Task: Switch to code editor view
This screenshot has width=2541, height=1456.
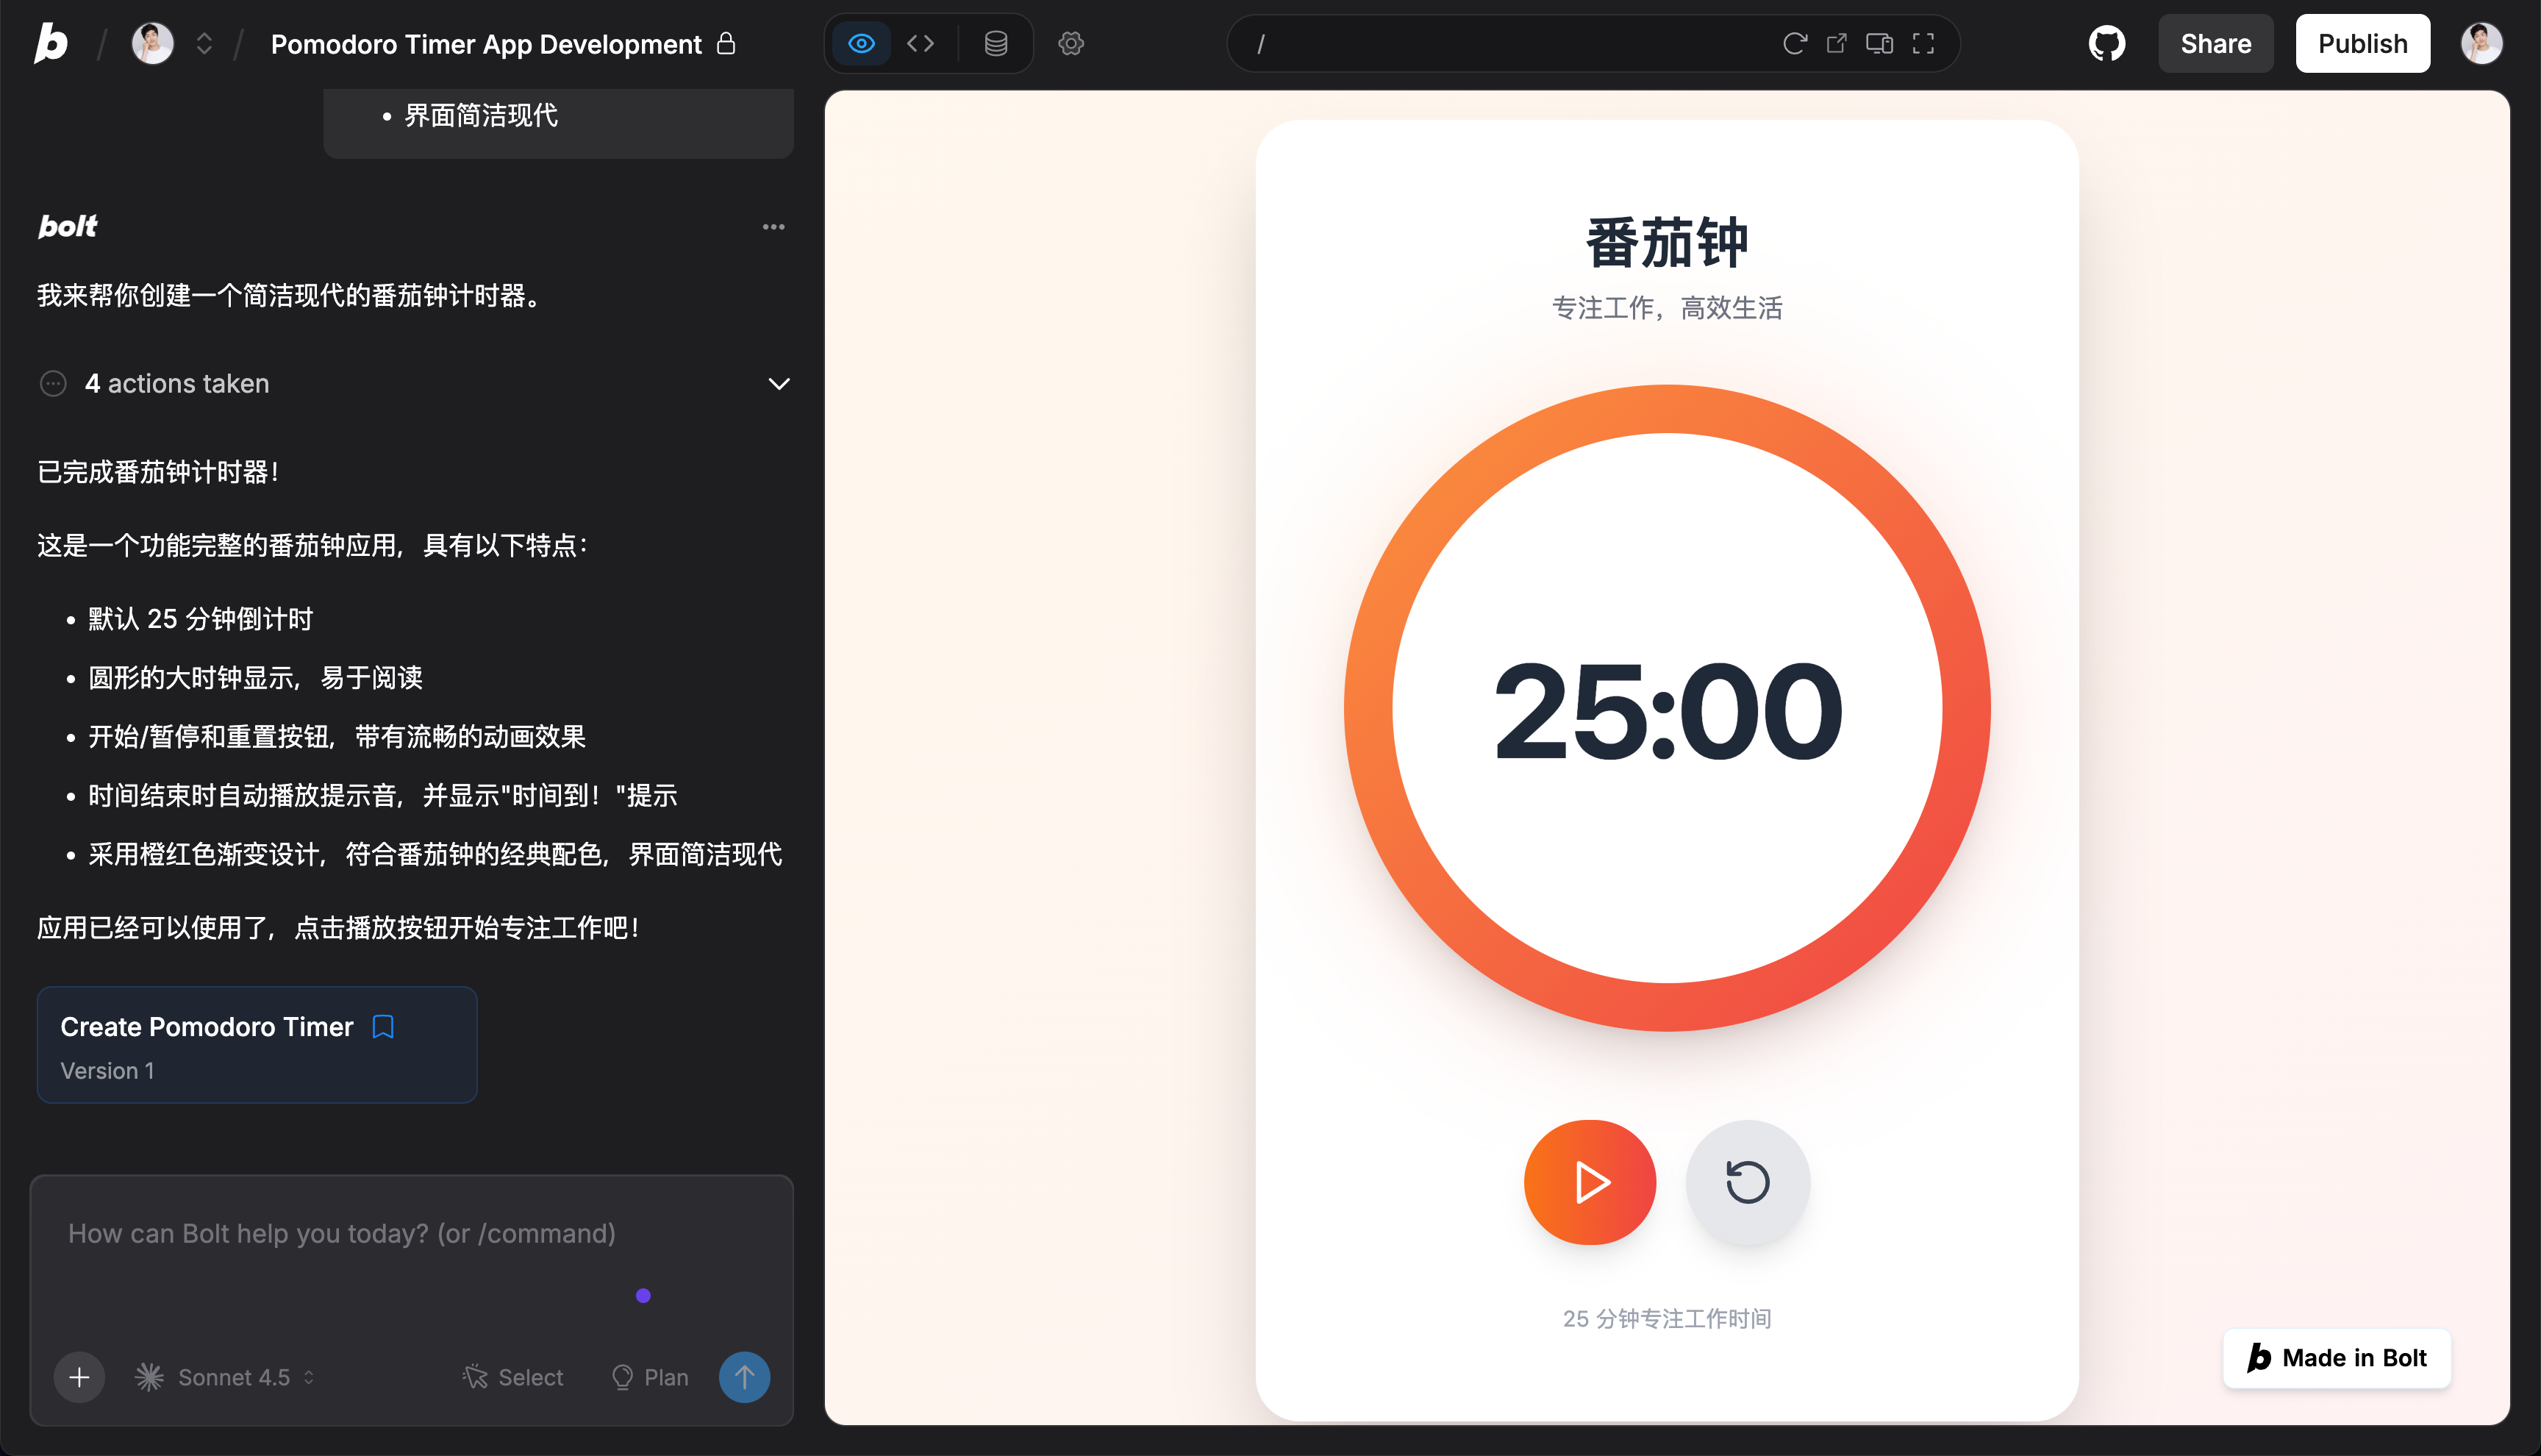Action: [x=921, y=43]
